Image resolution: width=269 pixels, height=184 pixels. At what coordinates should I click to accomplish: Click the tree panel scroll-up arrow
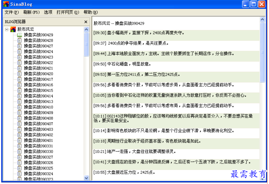pyautogui.click(x=86, y=29)
